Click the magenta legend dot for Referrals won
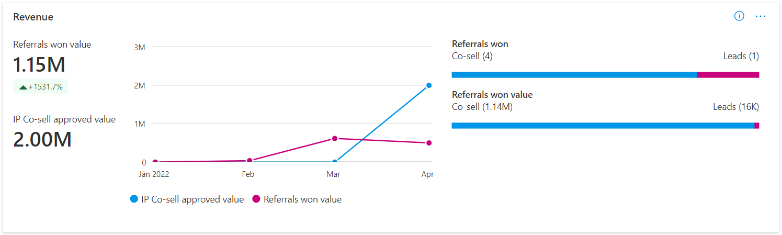 [x=256, y=199]
